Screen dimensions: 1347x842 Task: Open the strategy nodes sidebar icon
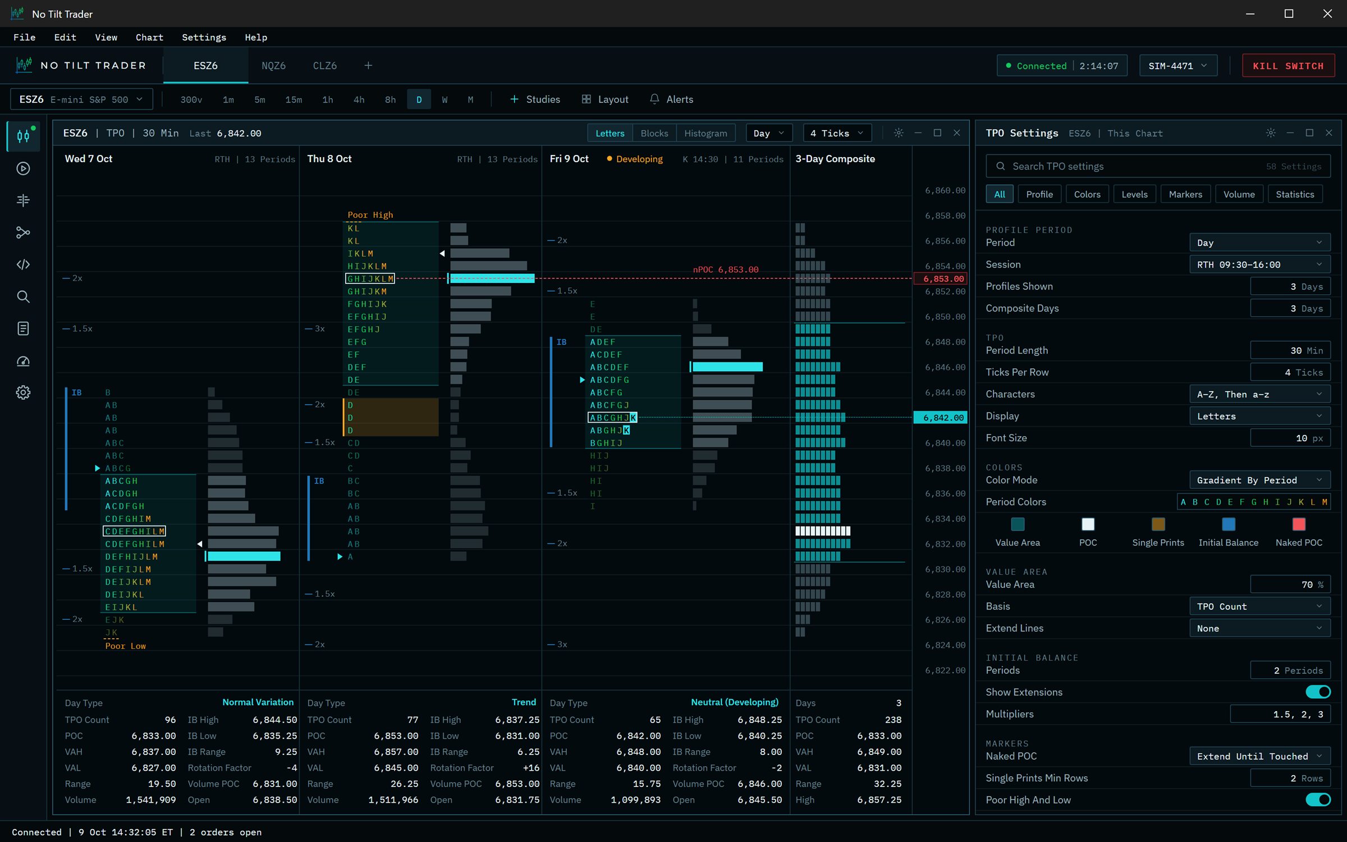[x=23, y=232]
